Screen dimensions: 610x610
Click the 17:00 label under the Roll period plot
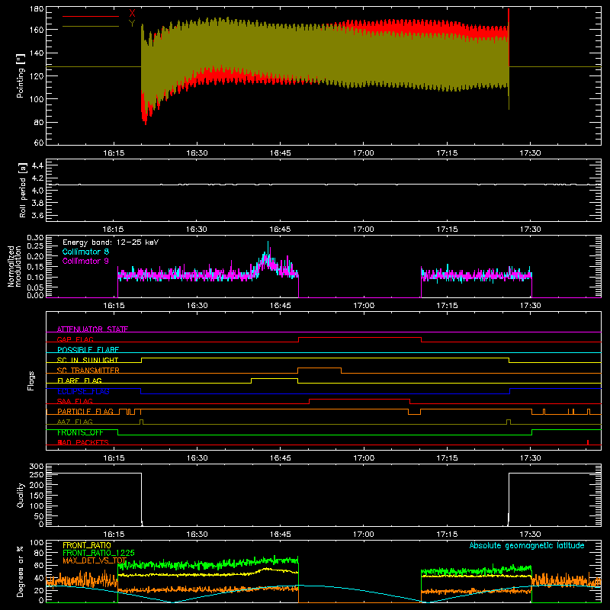point(364,230)
